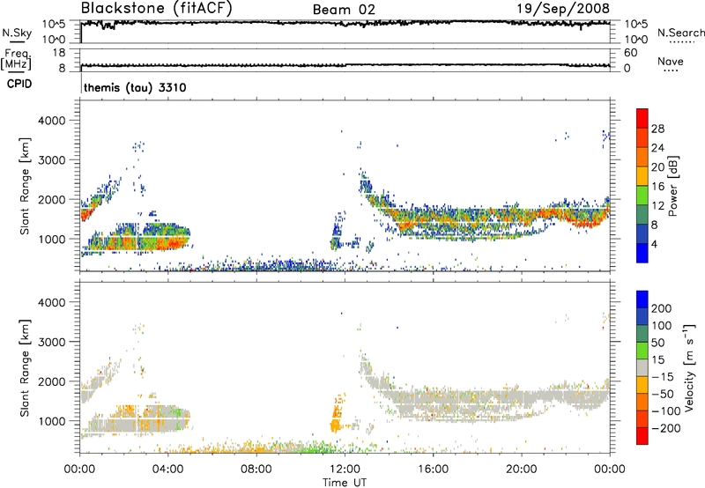This screenshot has width=705, height=488.
Task: Select the "Freq. [MHz]" axis label
Action: 17,59
